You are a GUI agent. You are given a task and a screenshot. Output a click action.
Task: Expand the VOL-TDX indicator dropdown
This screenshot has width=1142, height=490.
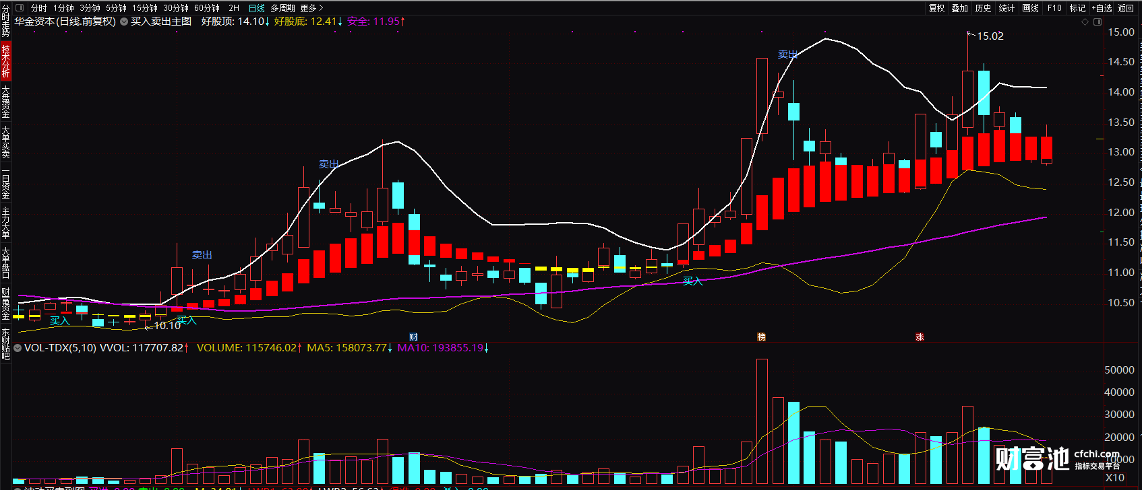18,348
